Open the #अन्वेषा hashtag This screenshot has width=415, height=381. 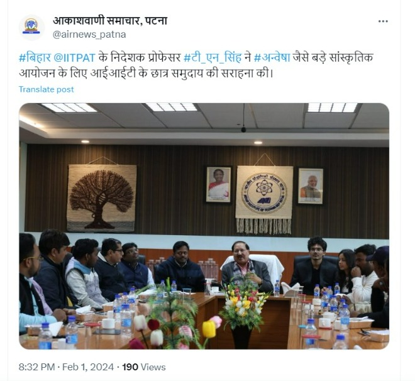(272, 57)
